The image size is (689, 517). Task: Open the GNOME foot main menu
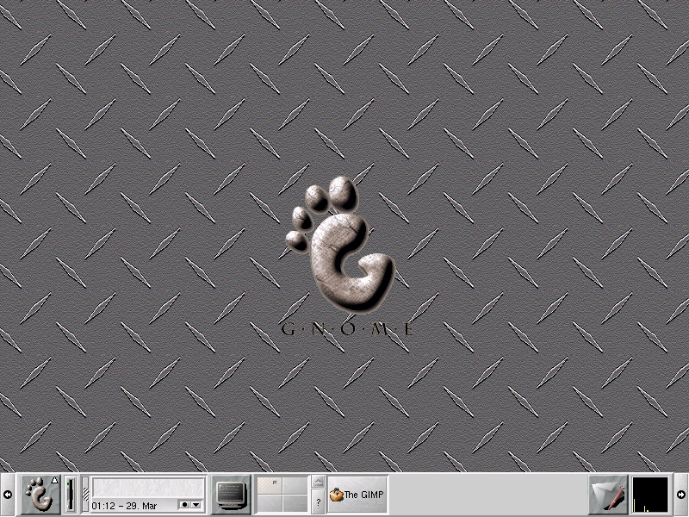[x=40, y=495]
